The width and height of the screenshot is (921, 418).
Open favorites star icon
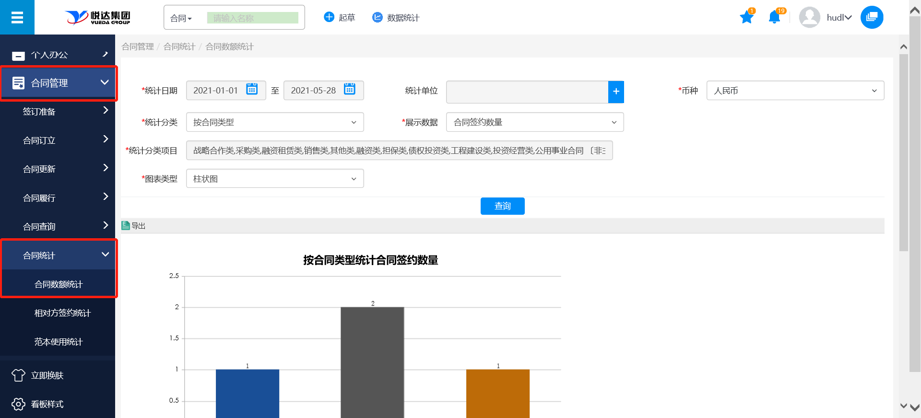(x=746, y=18)
